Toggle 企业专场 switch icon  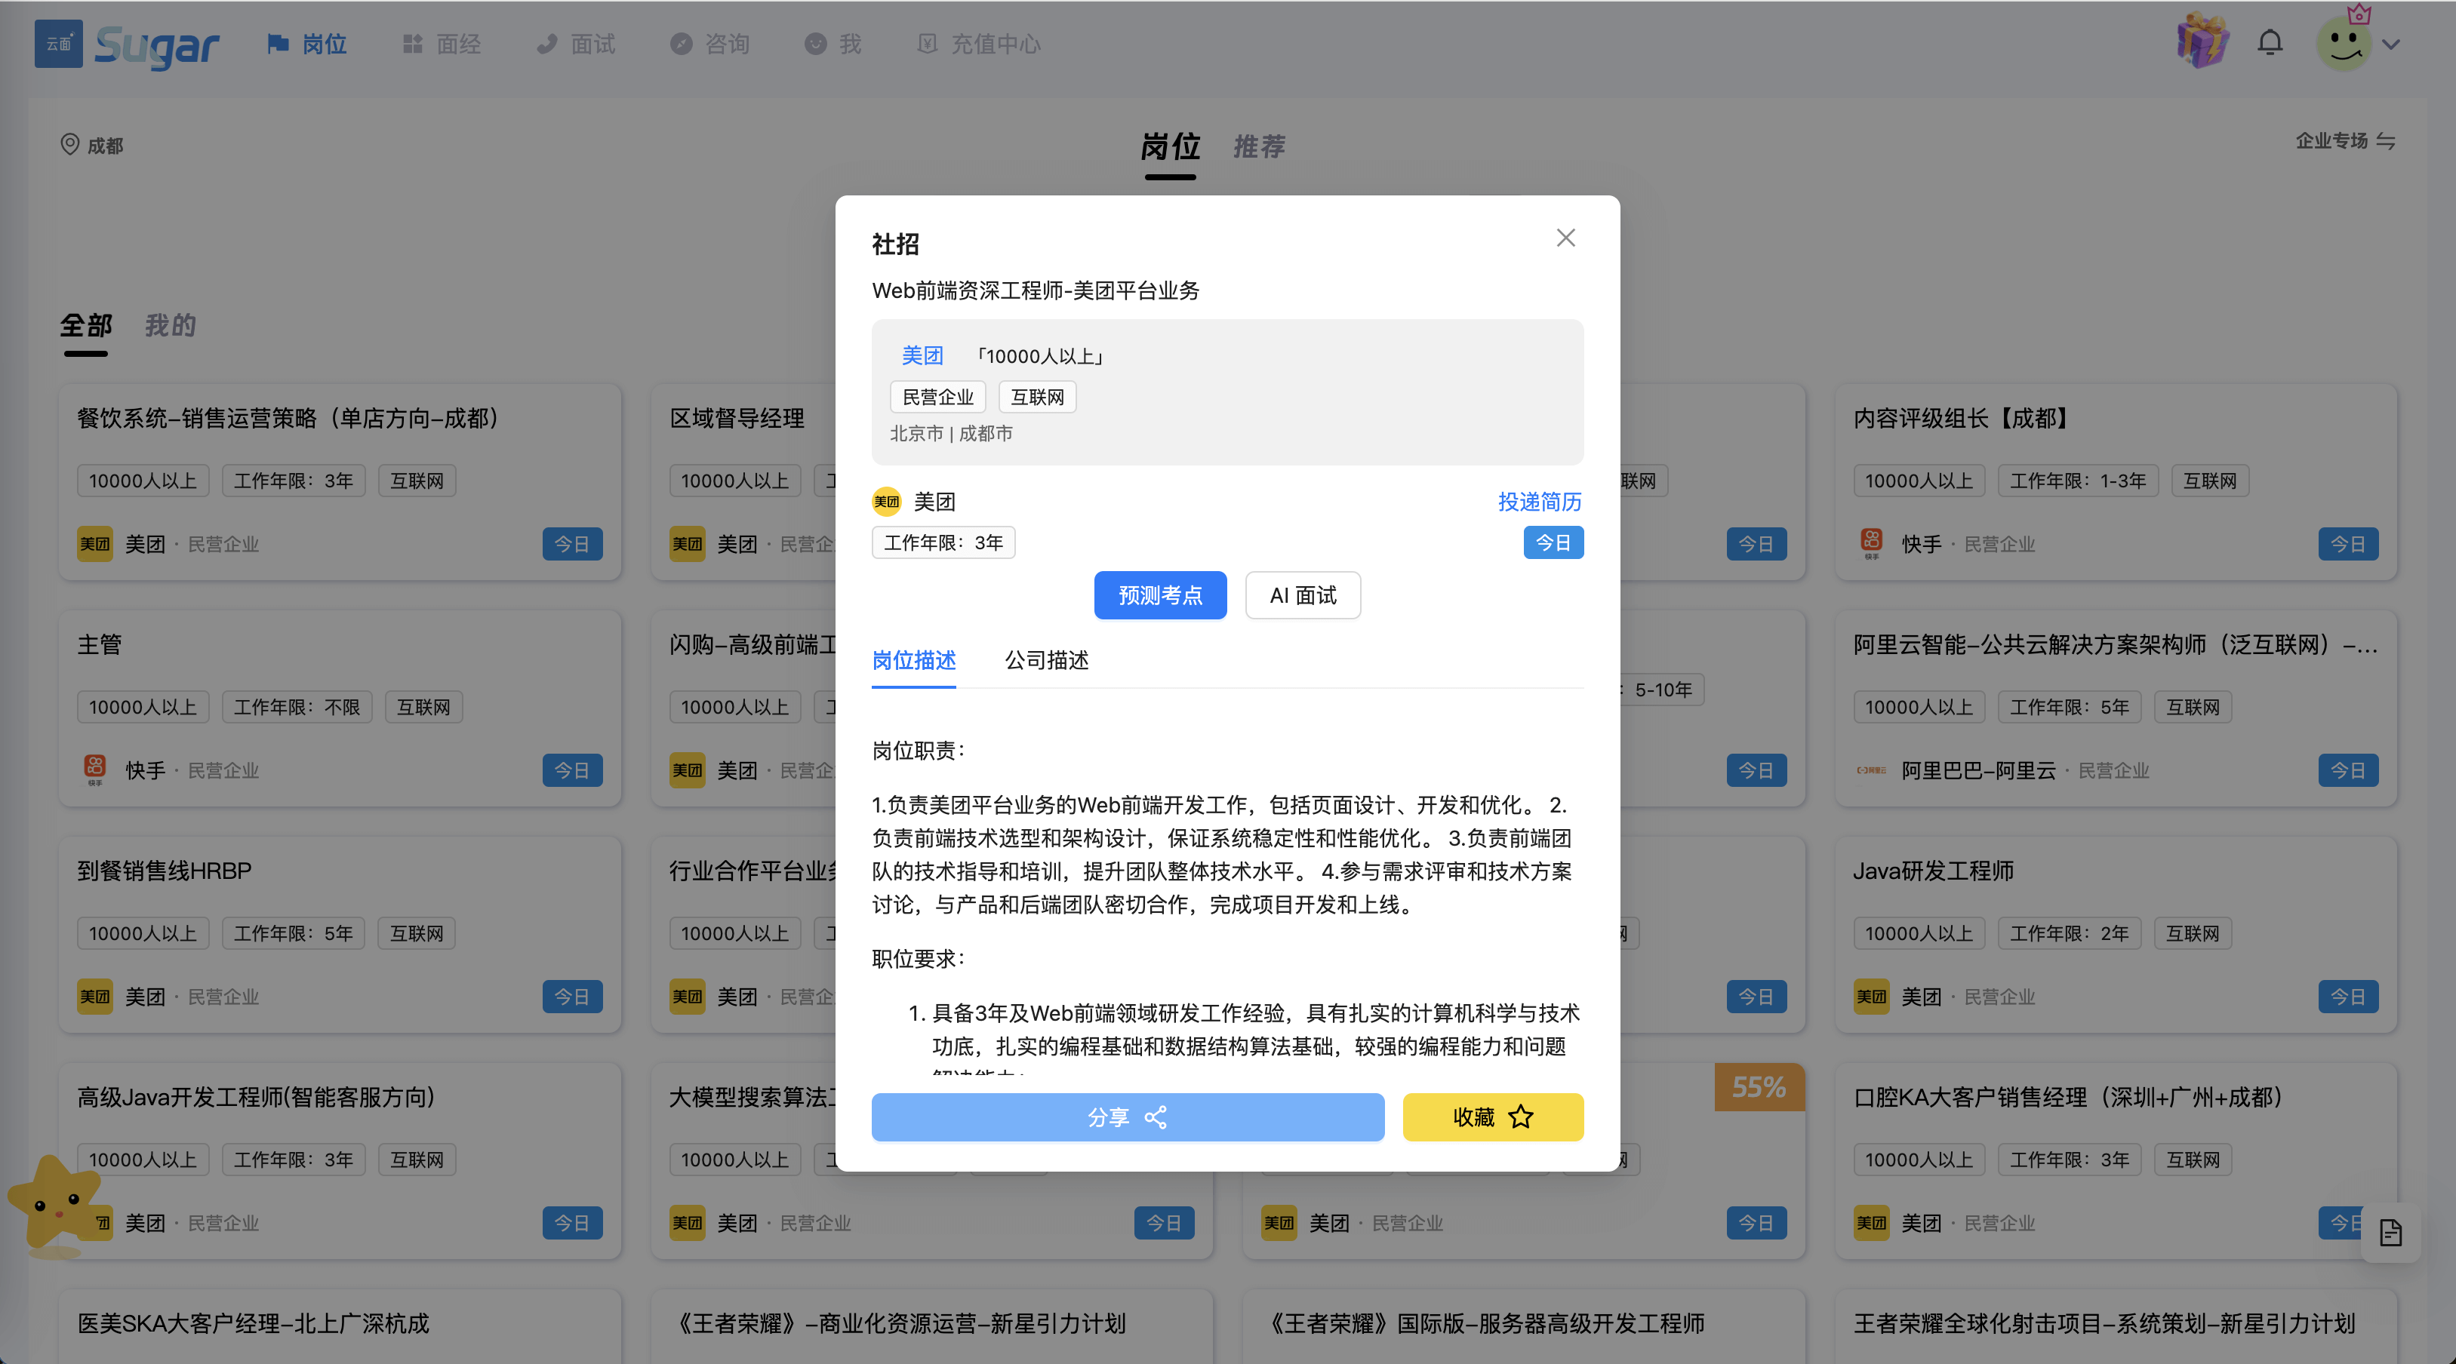tap(2386, 141)
